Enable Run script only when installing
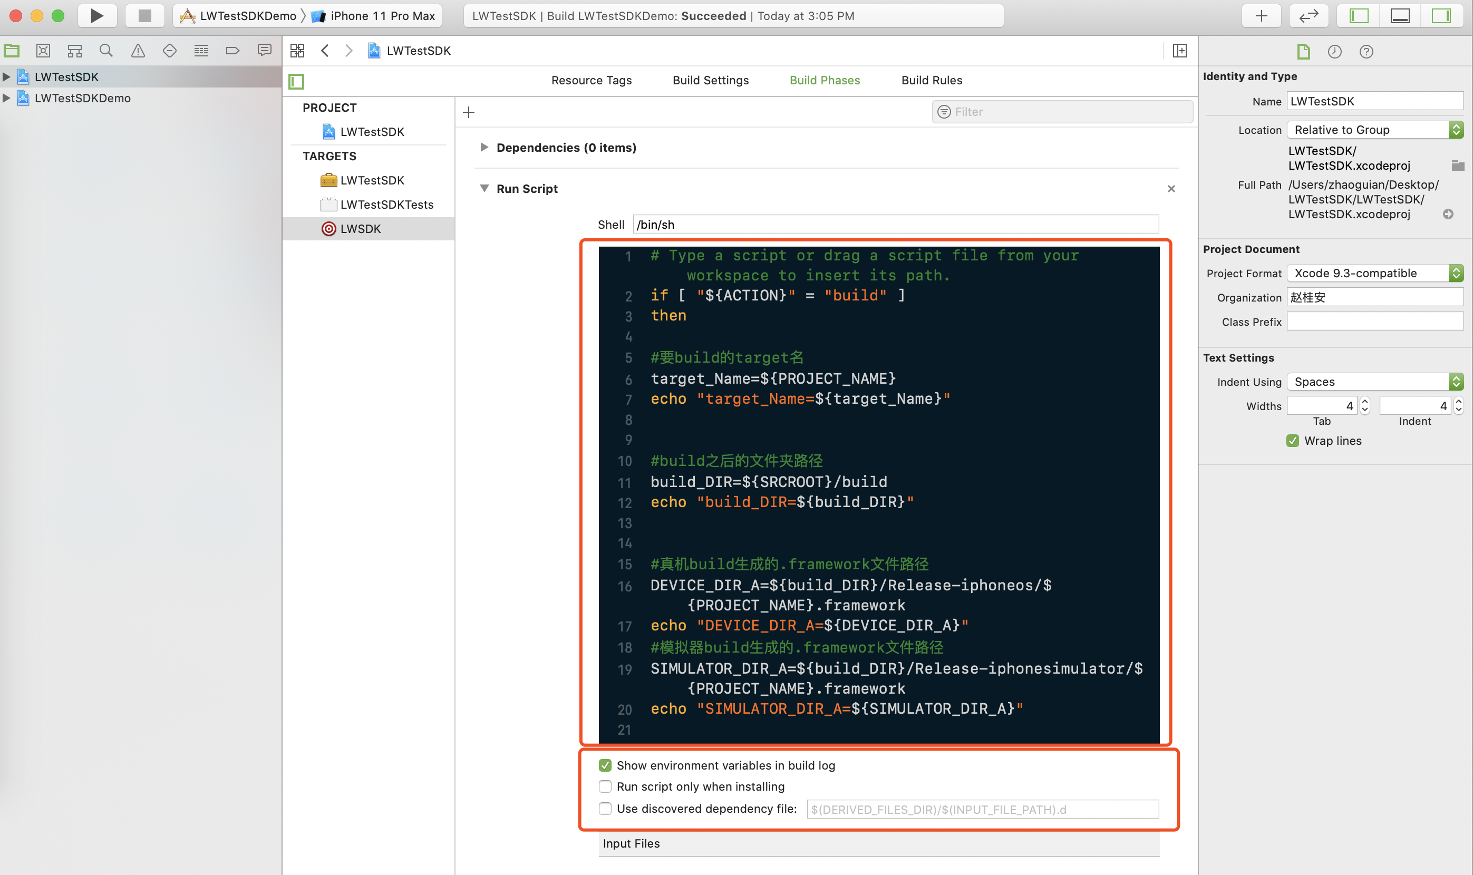Viewport: 1473px width, 875px height. pyautogui.click(x=605, y=786)
